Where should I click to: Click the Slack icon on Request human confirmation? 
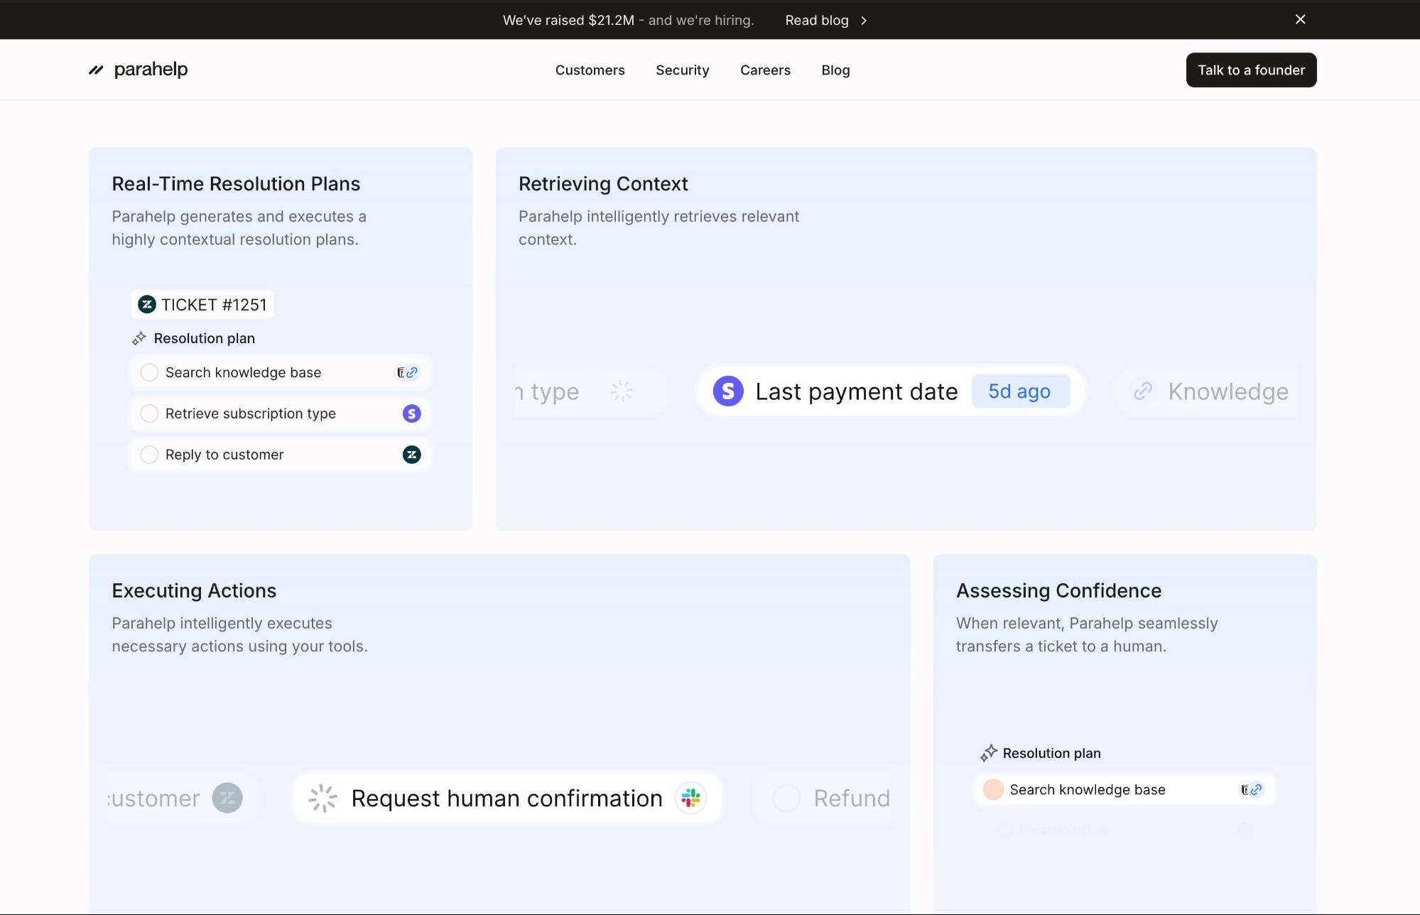click(690, 798)
